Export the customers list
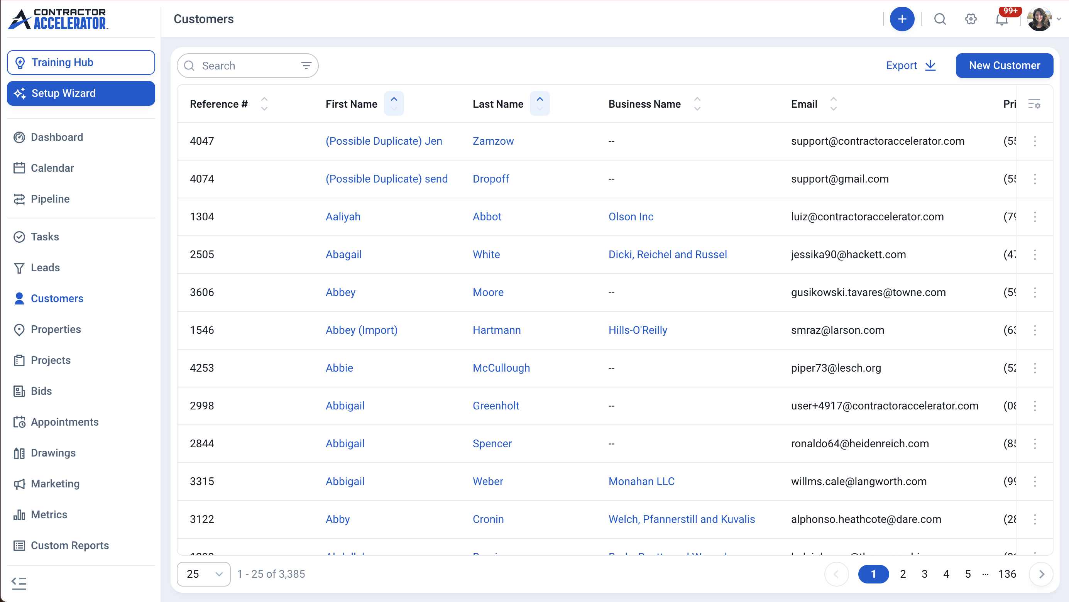 click(x=911, y=66)
